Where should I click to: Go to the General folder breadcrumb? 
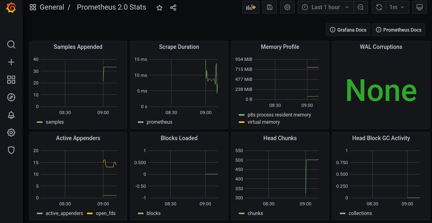[52, 8]
